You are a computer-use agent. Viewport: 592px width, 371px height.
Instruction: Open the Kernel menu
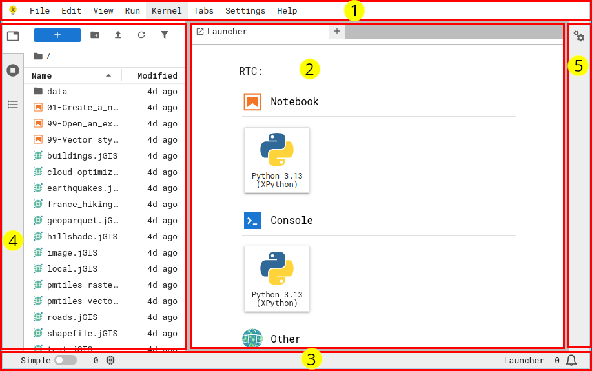click(167, 10)
